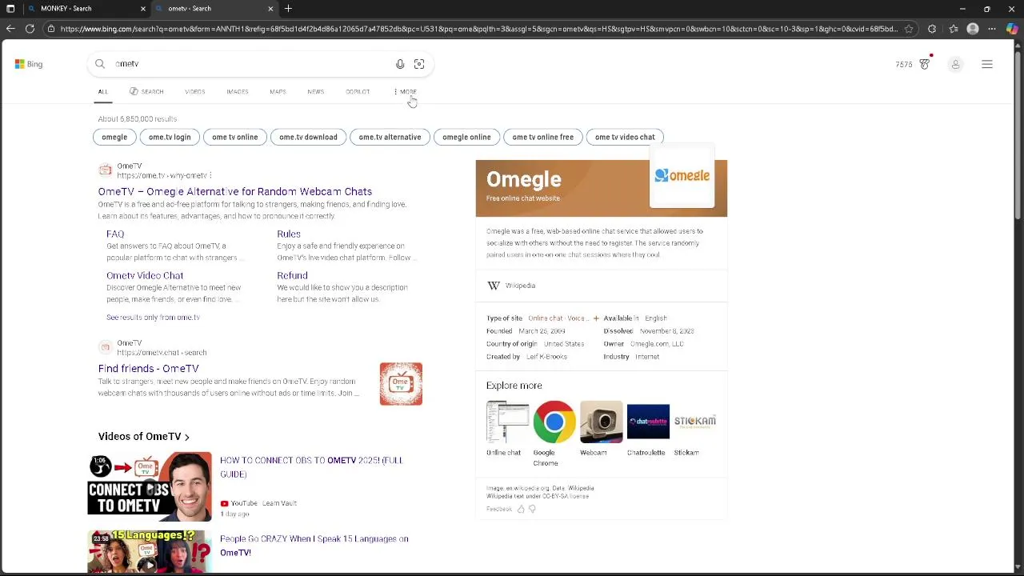This screenshot has height=576, width=1024.
Task: Click the tab actions menu icon
Action: [x=10, y=9]
